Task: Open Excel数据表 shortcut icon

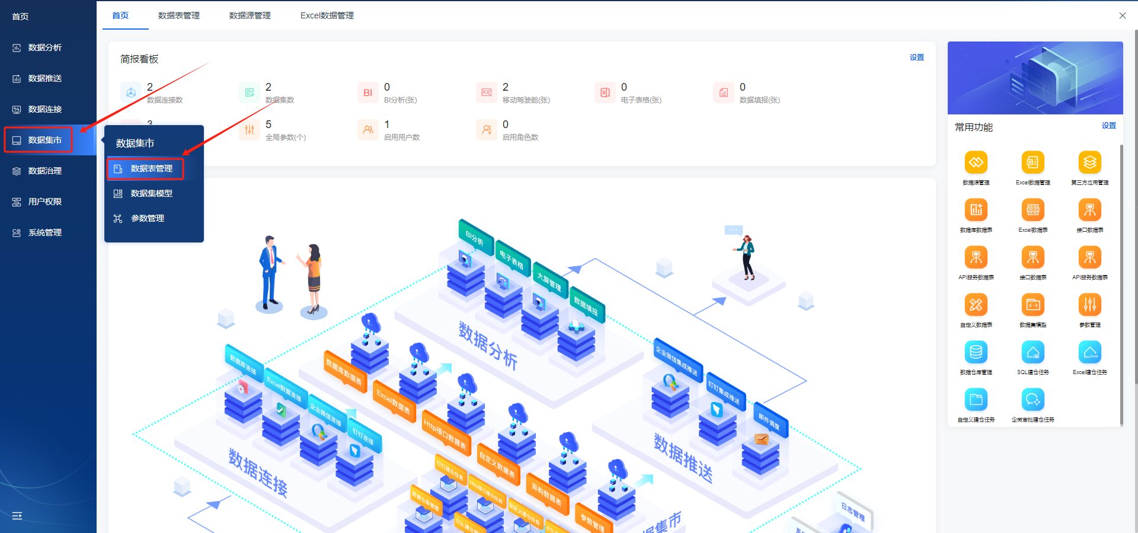Action: [1032, 210]
